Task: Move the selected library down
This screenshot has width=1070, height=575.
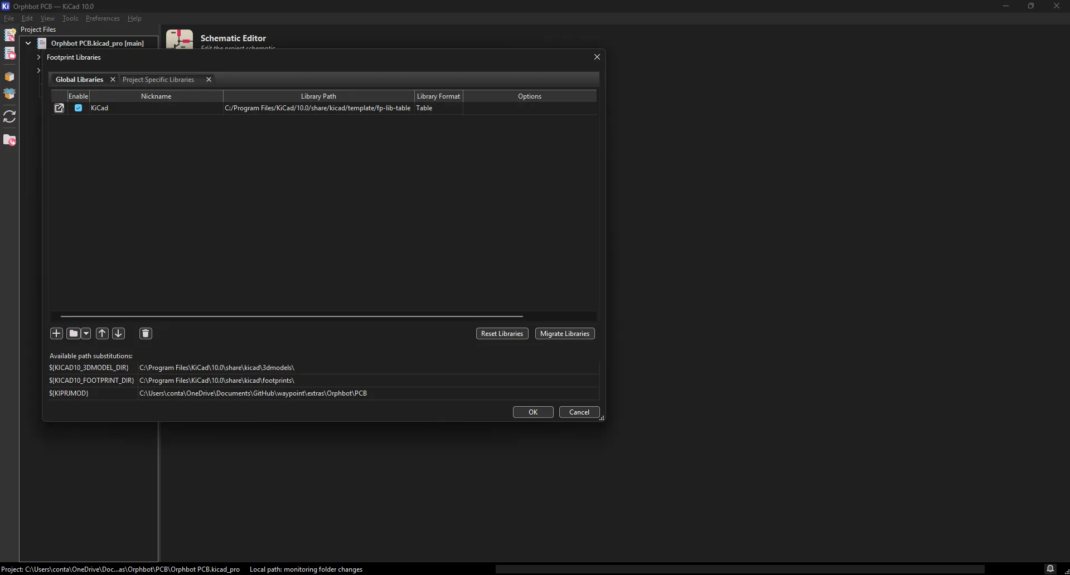Action: point(118,333)
